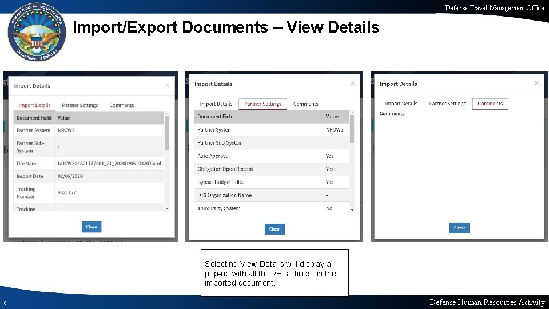Image resolution: width=549 pixels, height=309 pixels.
Task: Click Import Date field label
Action: pos(30,176)
